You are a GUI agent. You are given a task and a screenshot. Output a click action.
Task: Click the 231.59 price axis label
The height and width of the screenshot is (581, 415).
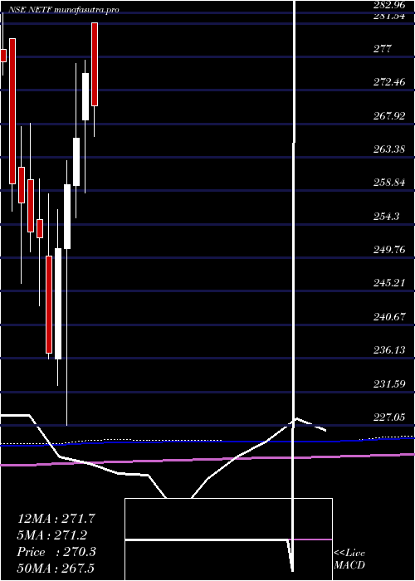point(389,383)
